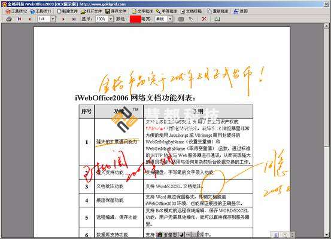Image resolution: width=331 pixels, height=239 pixels.
Task: Open the red pen color swatch
Action: click(x=135, y=19)
